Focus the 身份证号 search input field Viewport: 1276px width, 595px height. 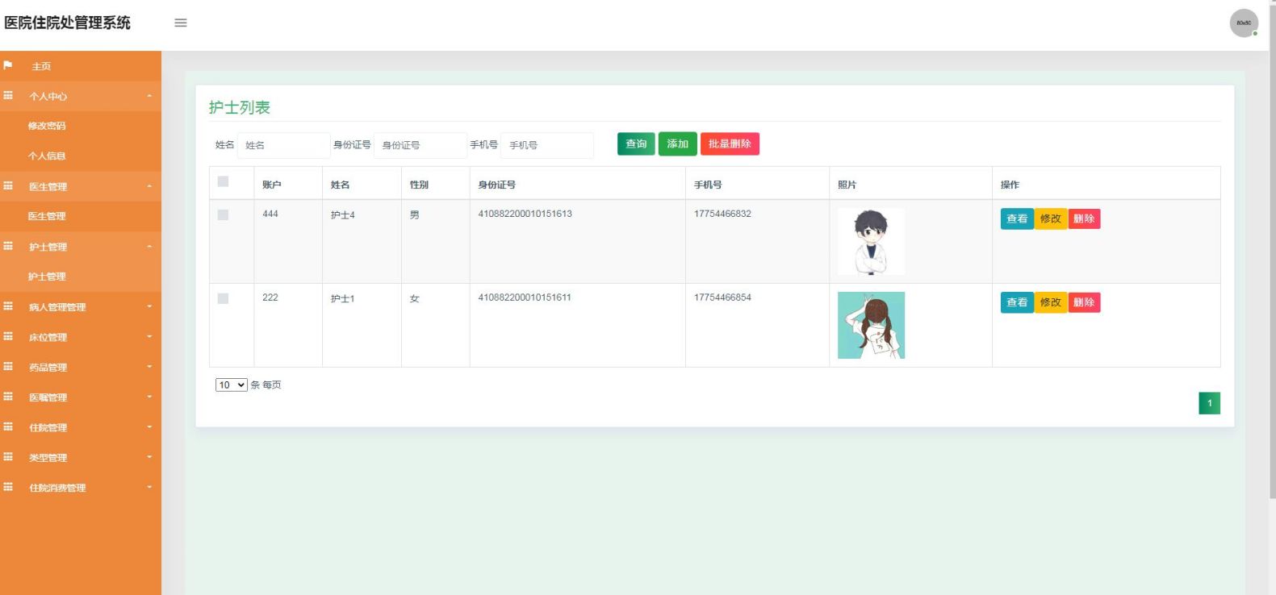pyautogui.click(x=420, y=145)
